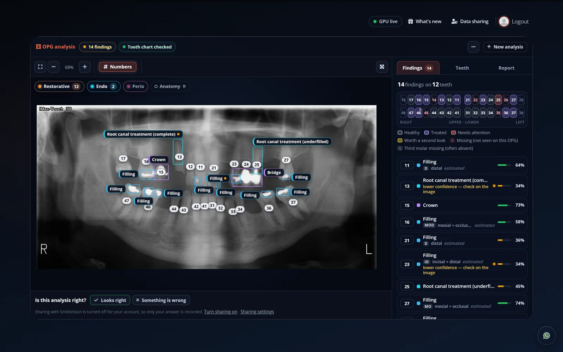
Task: Open the tooth 13 root canal finding row
Action: (x=462, y=186)
